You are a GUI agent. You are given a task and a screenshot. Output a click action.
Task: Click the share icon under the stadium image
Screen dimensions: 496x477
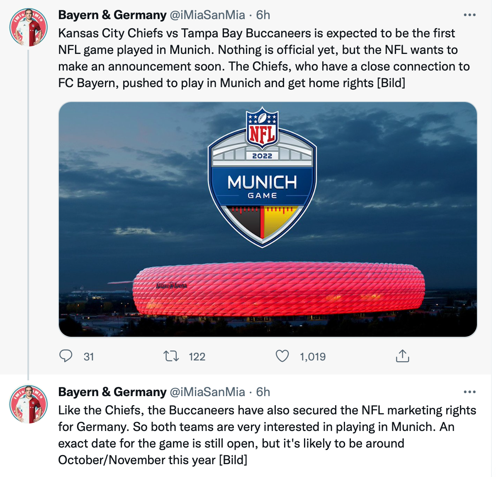point(402,356)
